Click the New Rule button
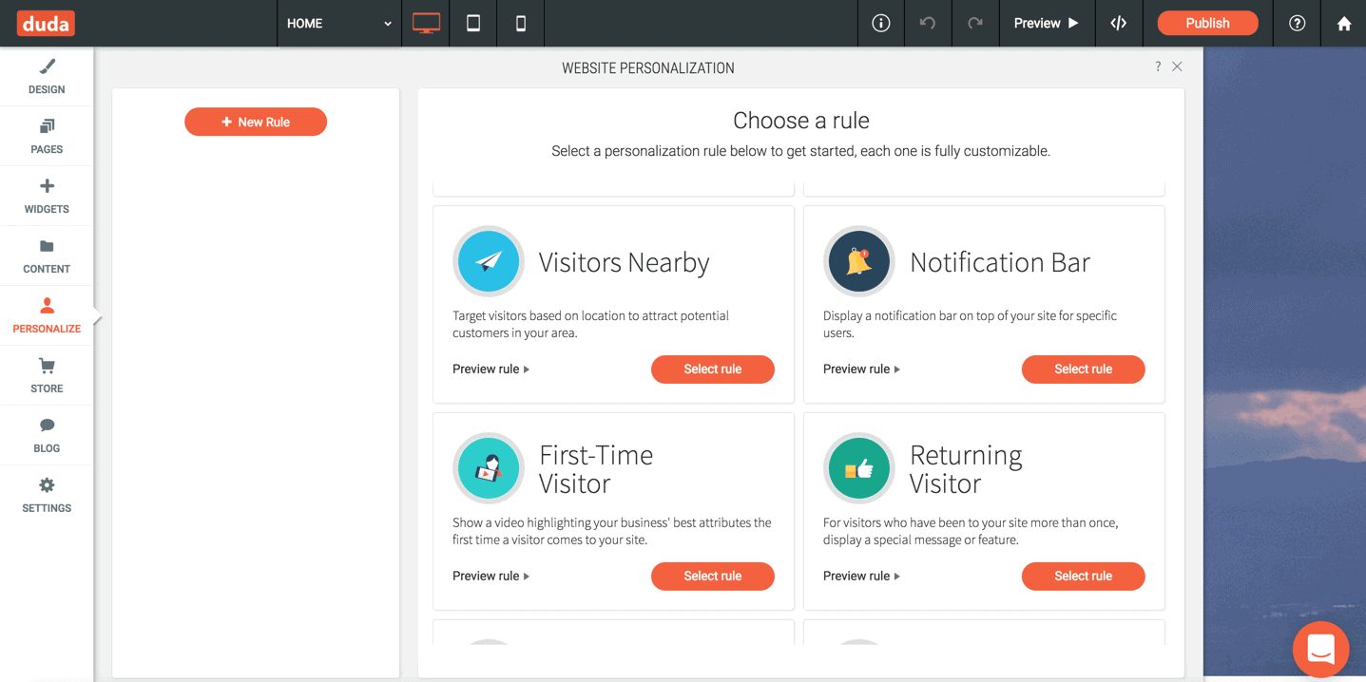Viewport: 1366px width, 682px height. point(256,122)
